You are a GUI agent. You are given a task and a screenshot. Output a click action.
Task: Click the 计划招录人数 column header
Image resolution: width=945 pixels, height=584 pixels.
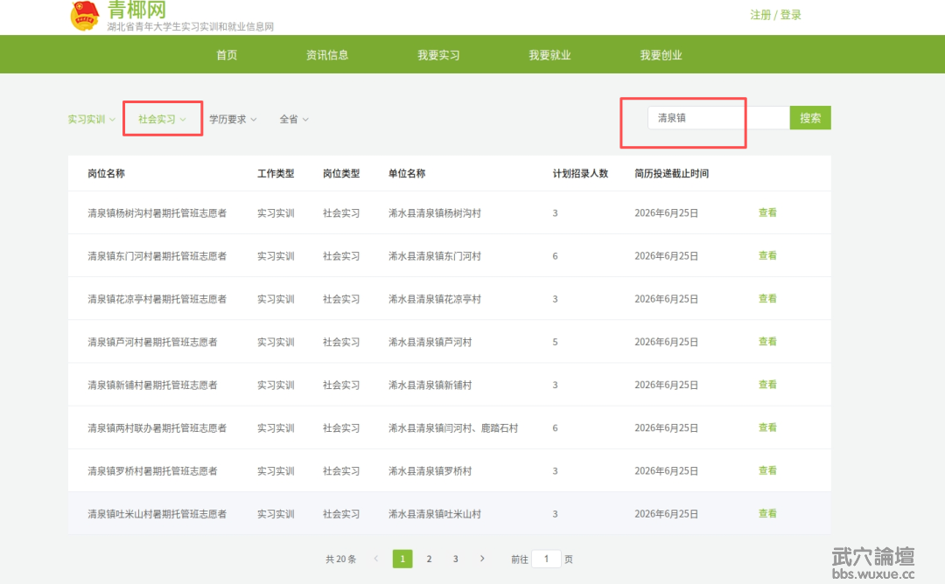coord(580,173)
